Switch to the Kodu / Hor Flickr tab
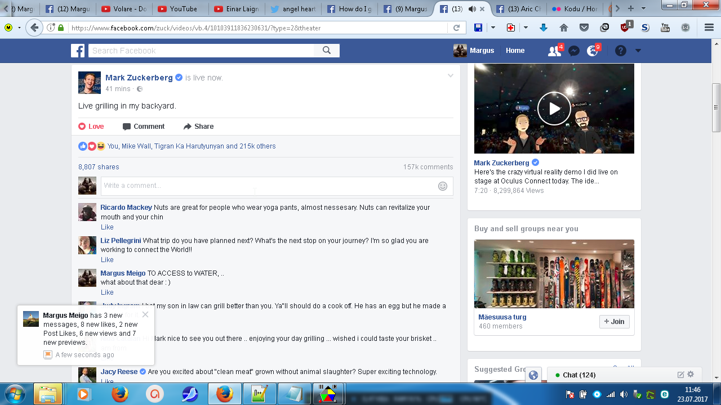Viewport: 721px width, 405px height. click(x=576, y=8)
